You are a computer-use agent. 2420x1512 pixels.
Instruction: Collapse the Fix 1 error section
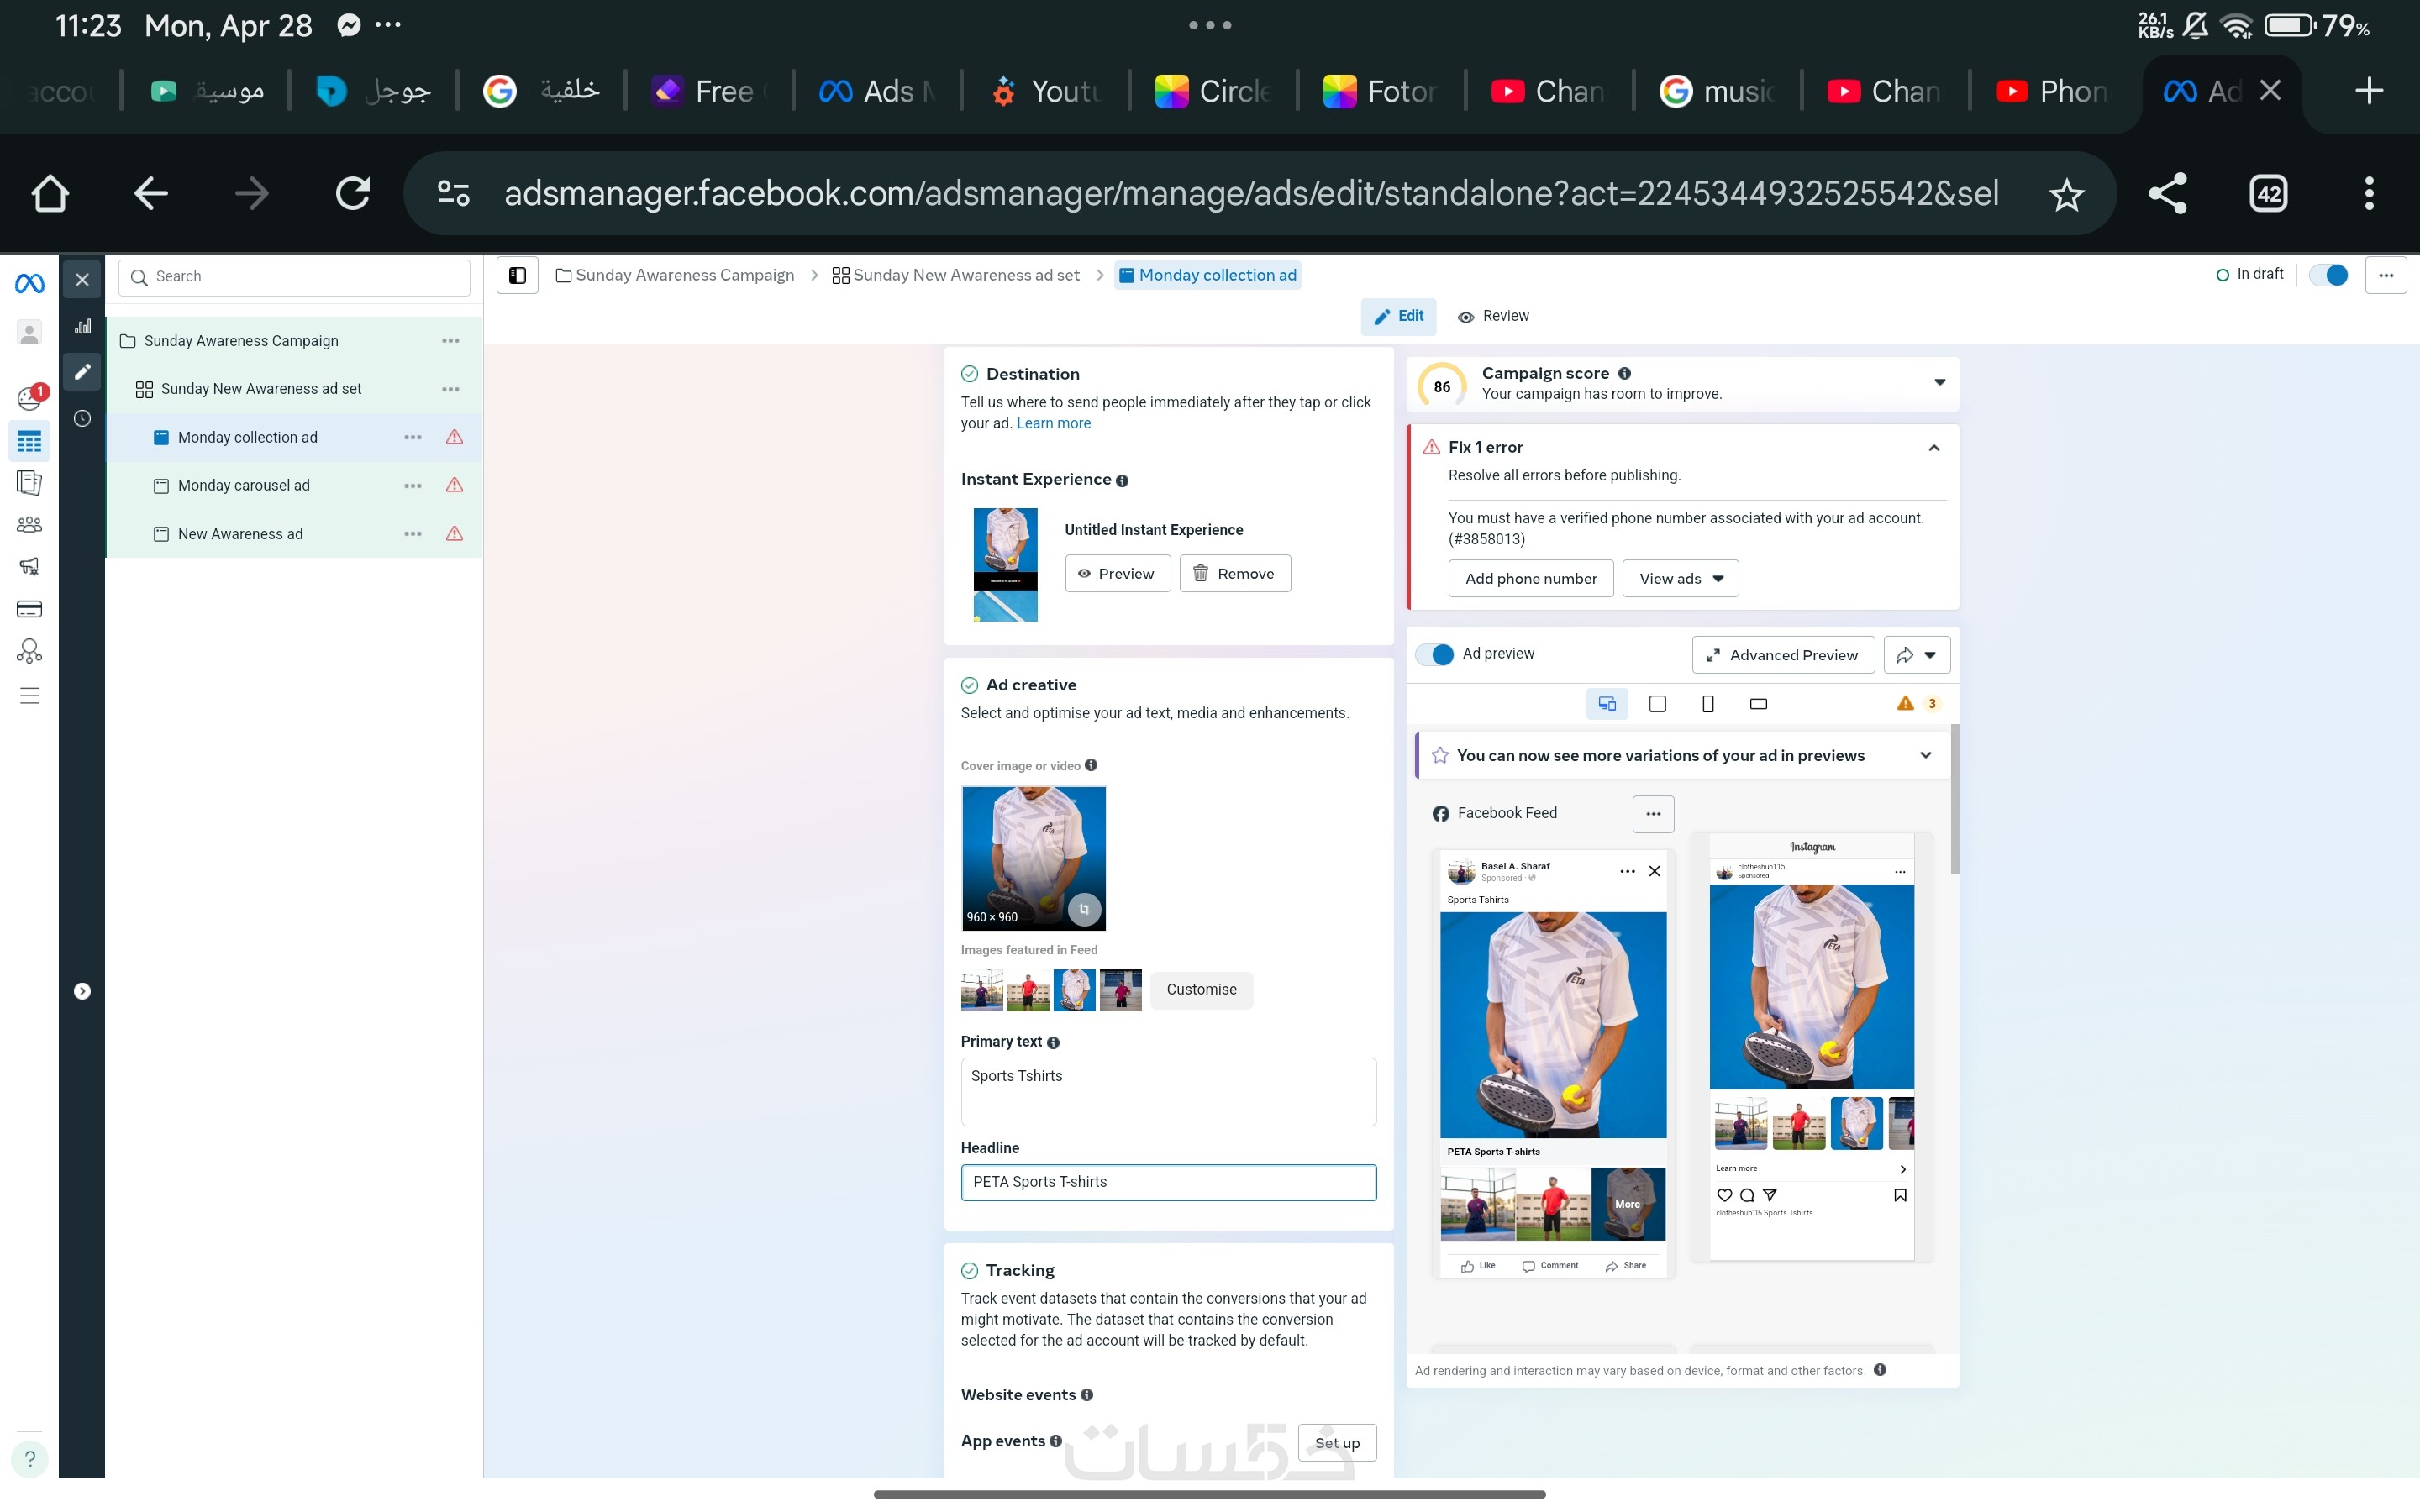tap(1933, 448)
